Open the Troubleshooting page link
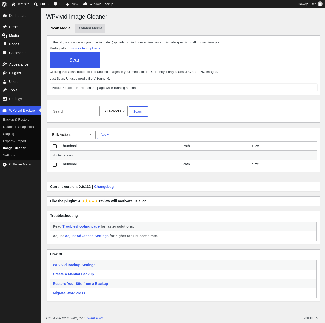Image resolution: width=325 pixels, height=323 pixels. (81, 226)
